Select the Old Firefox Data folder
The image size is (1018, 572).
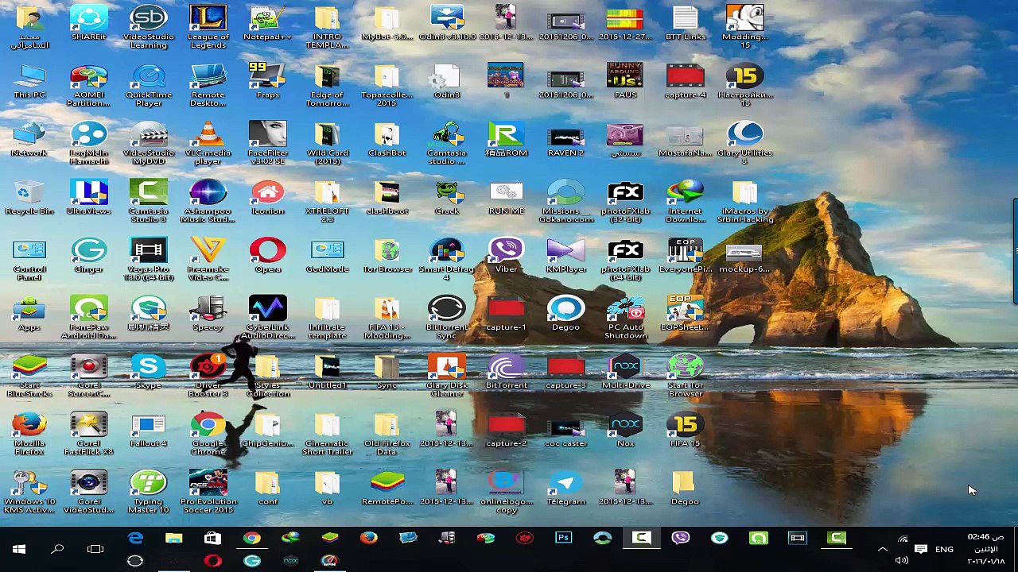387,434
